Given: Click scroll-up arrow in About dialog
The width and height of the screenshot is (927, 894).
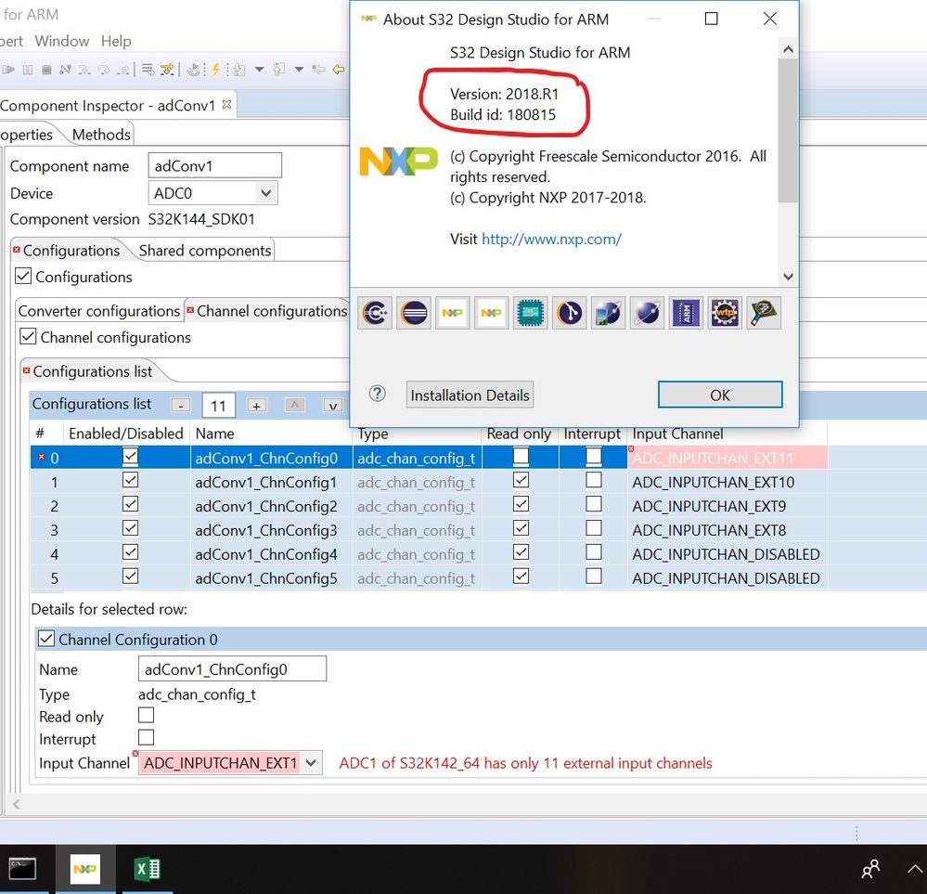Looking at the screenshot, I should point(788,49).
